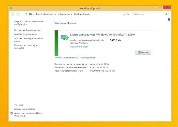
Task: Open help with the blue question icon
Action: click(169, 20)
